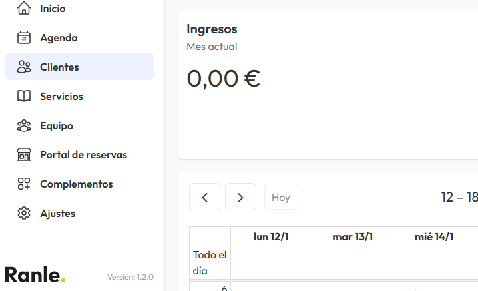Click the Ajustes gear icon
Viewport: 478px width, 291px height.
pyautogui.click(x=24, y=214)
